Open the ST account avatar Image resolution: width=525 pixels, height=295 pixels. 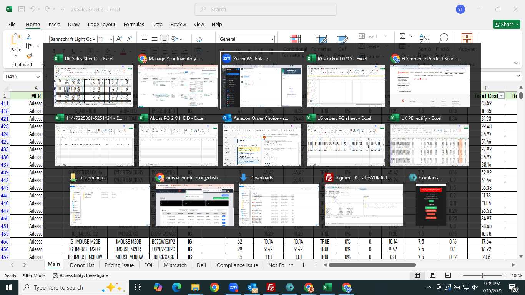coord(460,9)
